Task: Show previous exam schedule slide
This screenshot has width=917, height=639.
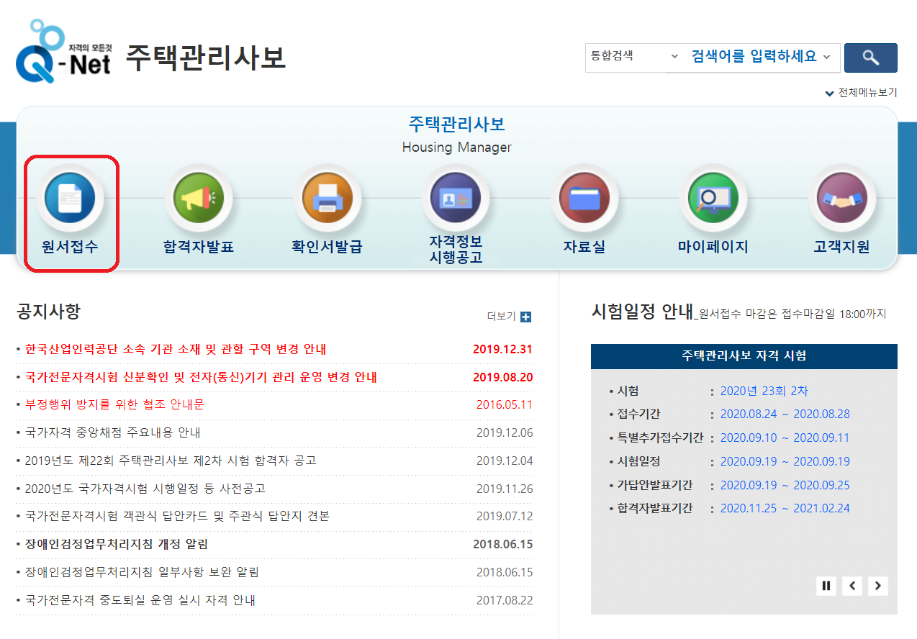Action: [x=852, y=586]
